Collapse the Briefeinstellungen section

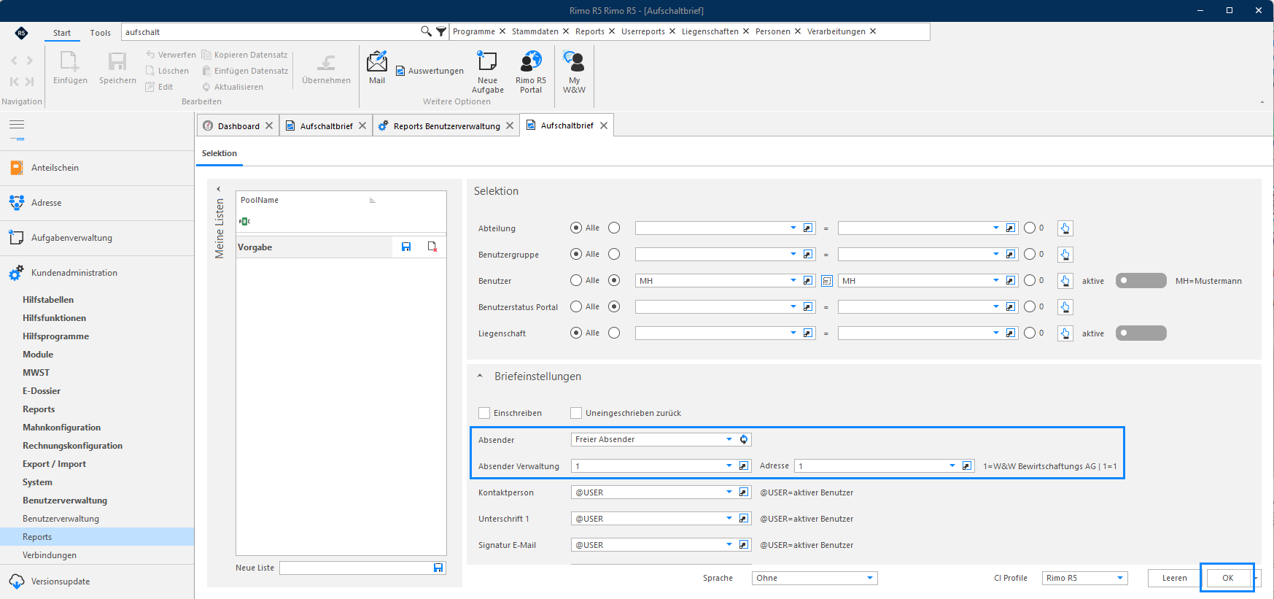point(480,376)
